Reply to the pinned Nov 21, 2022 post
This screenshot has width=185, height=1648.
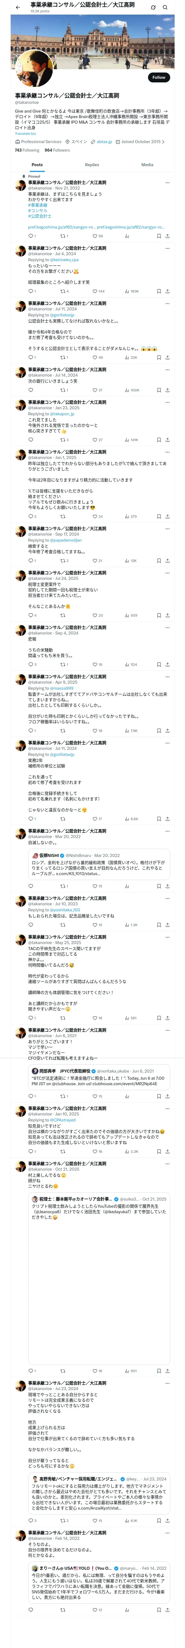tap(30, 236)
